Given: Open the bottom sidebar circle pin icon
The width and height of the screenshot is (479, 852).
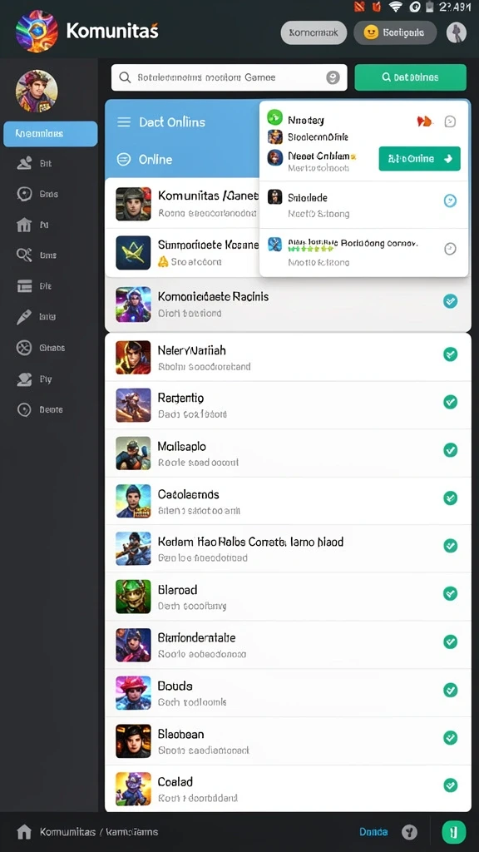Looking at the screenshot, I should [x=24, y=409].
